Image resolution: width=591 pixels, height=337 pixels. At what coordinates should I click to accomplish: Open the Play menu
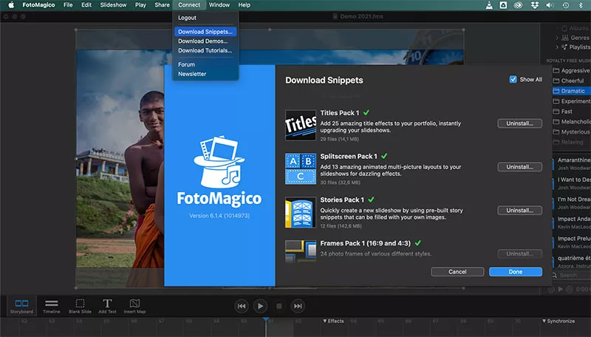(x=140, y=5)
